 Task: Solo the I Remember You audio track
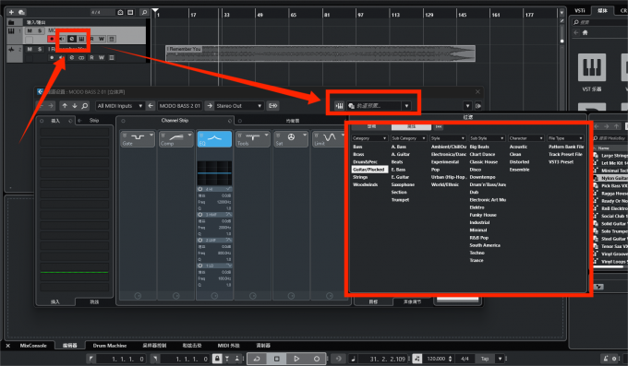click(40, 49)
